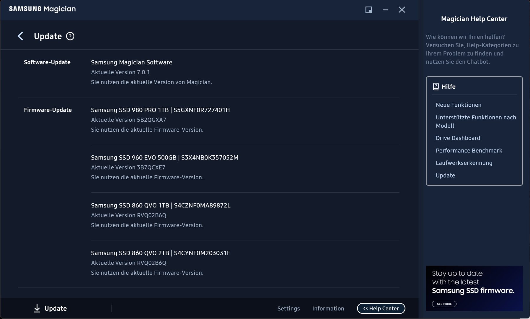Select the Samsung SSD 980 PRO 1TB entry

pos(160,110)
